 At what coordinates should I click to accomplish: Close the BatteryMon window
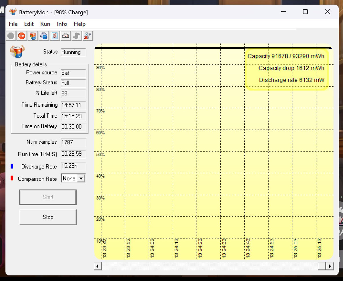[x=328, y=12]
